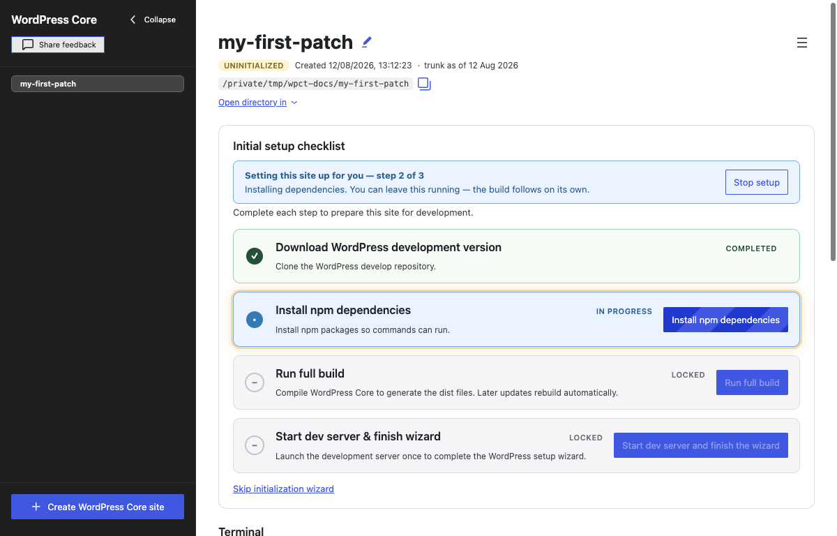The width and height of the screenshot is (837, 536).
Task: Stop the automatic setup
Action: (757, 182)
